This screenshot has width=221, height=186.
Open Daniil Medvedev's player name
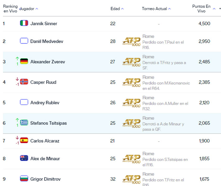(47, 41)
